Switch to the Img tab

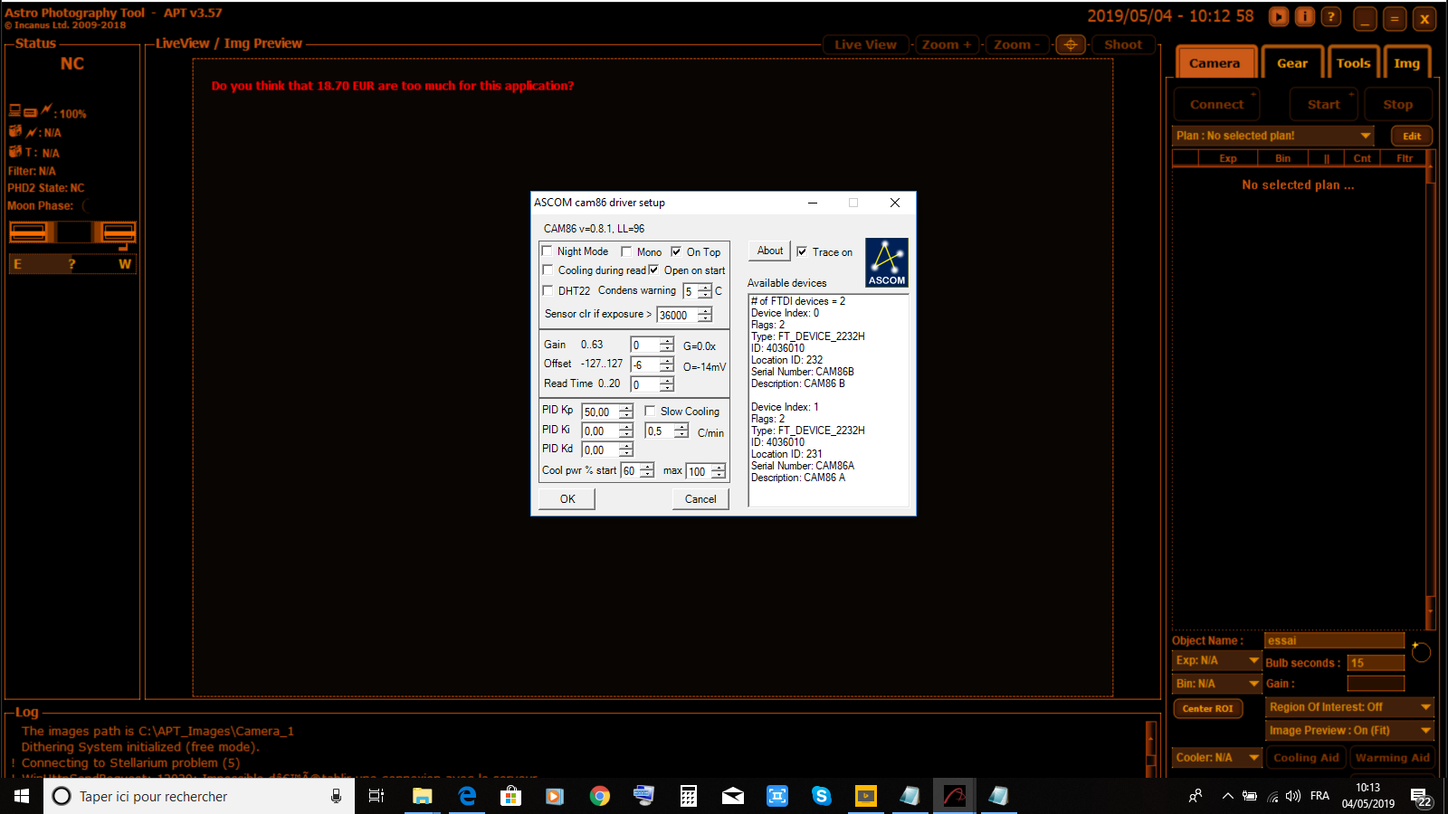(1406, 62)
